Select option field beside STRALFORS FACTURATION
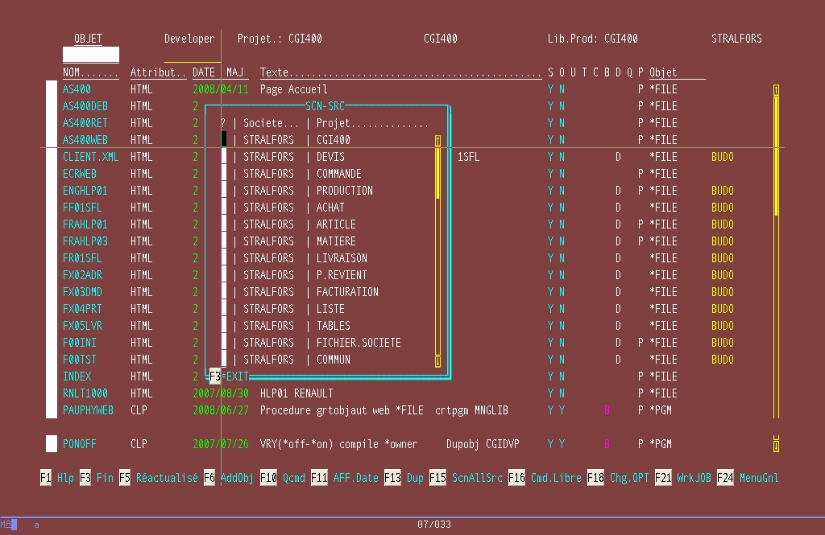 pos(224,292)
